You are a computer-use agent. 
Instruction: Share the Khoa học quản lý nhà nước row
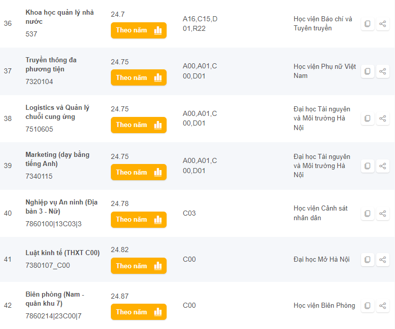383,24
